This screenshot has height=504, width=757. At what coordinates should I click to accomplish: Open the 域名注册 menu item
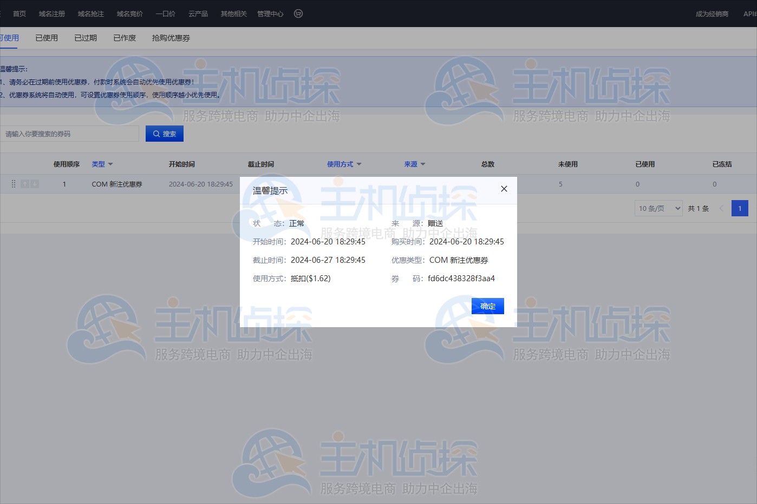[51, 14]
